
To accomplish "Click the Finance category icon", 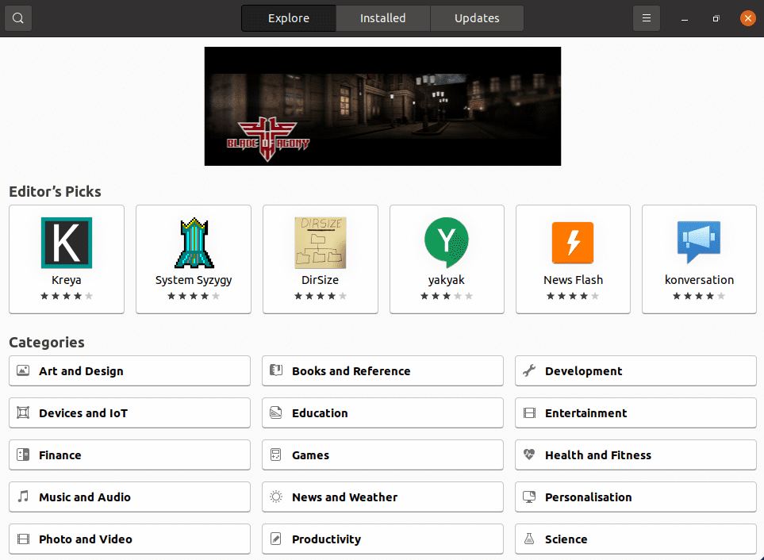I will pos(23,455).
